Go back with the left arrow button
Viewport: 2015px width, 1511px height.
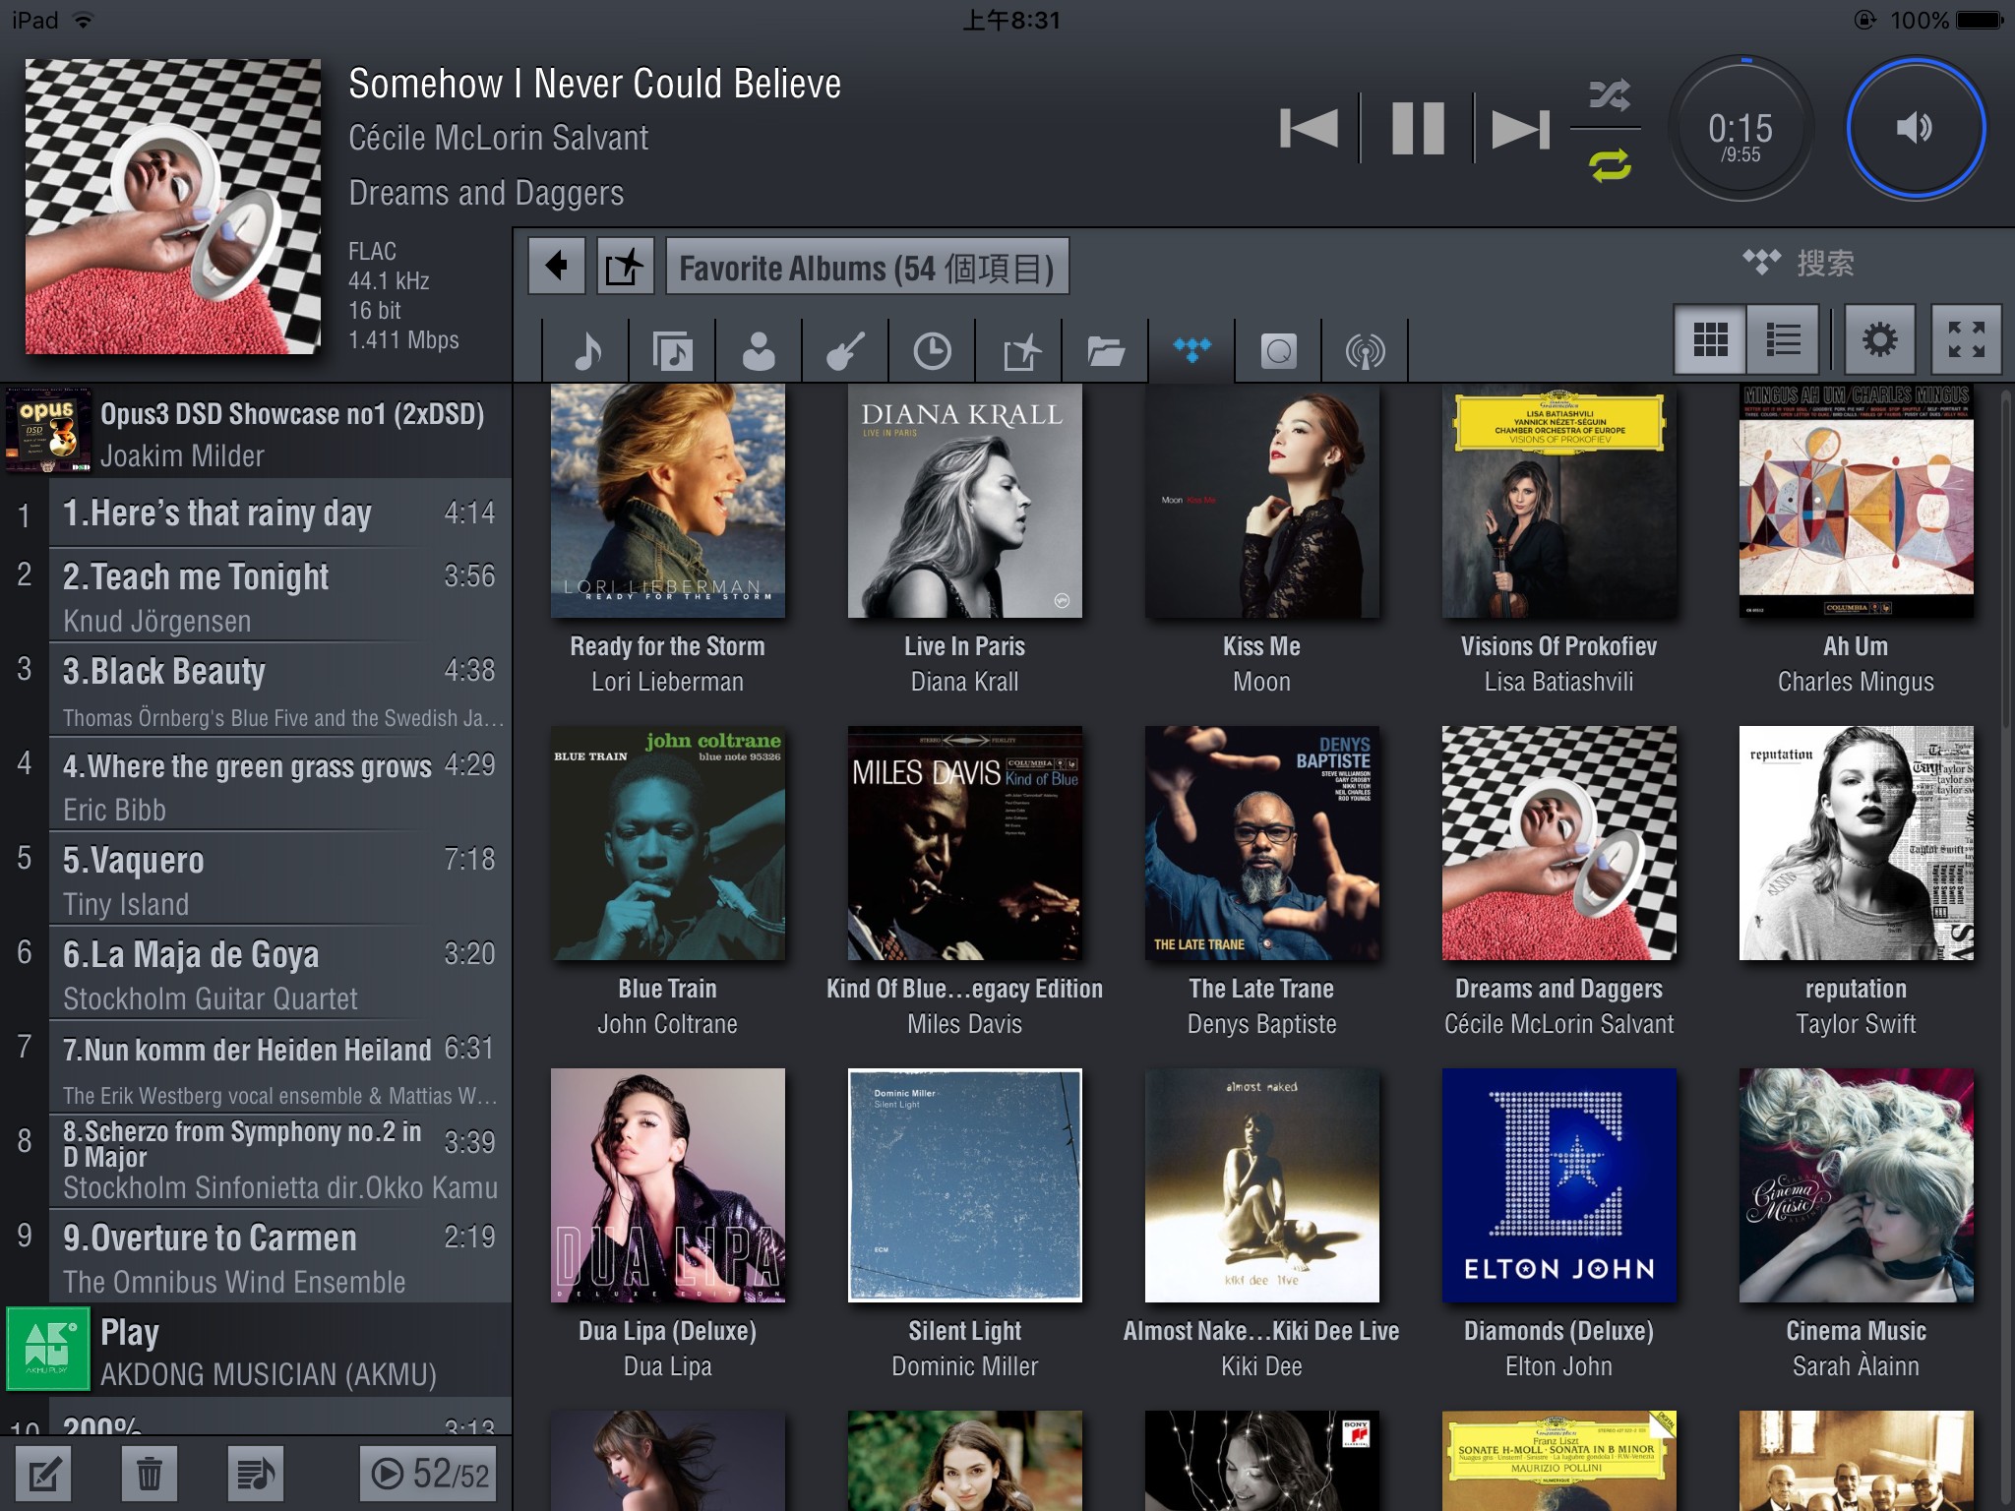557,266
